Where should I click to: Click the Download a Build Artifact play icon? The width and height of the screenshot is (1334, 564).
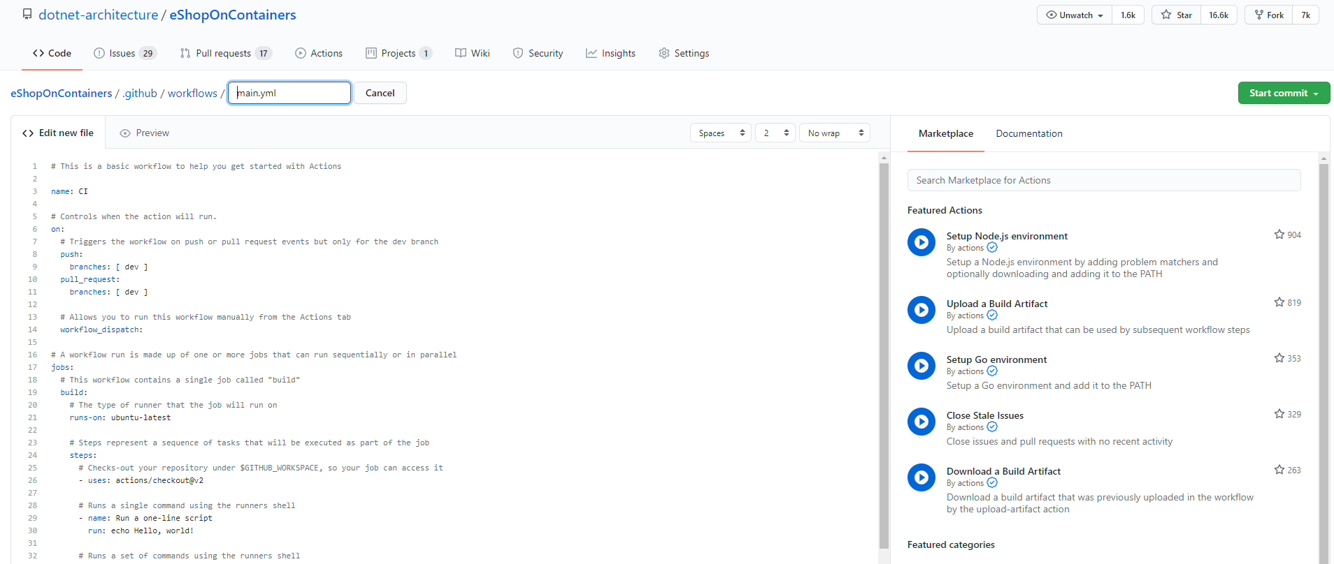(921, 477)
